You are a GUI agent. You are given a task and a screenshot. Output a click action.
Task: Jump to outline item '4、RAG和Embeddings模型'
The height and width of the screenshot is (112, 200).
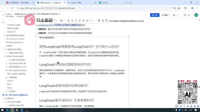(x=14, y=56)
